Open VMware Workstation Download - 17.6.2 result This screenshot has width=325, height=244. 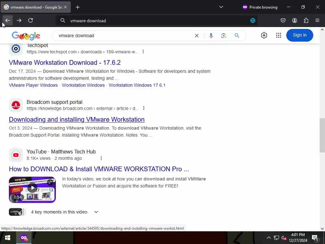click(65, 63)
